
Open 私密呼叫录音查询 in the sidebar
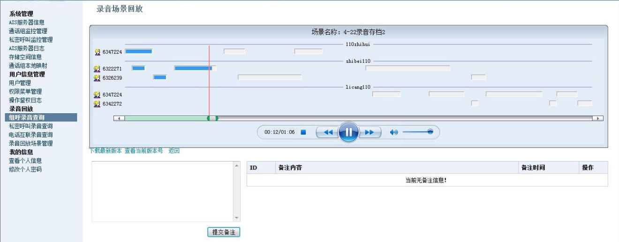31,126
